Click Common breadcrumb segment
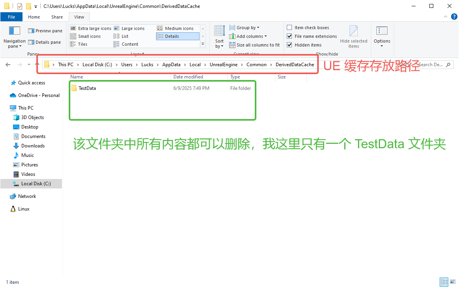Image resolution: width=459 pixels, height=287 pixels. [256, 65]
